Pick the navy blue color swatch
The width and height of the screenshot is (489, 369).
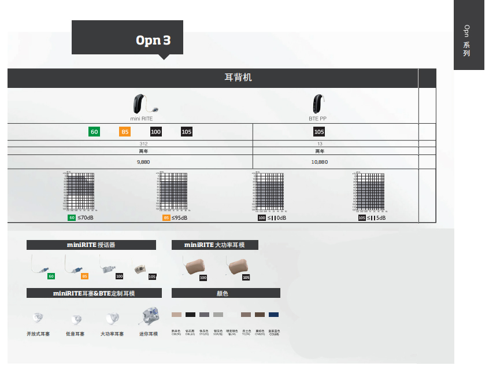pos(273,315)
